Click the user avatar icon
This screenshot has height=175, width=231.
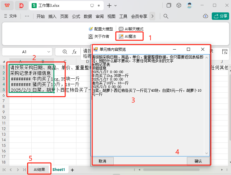(x=189, y=6)
